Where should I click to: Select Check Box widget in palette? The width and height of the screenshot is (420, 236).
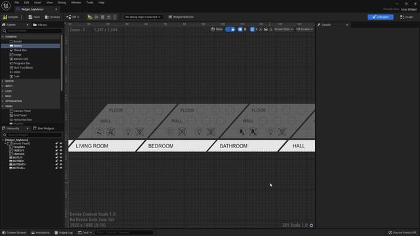coord(20,50)
